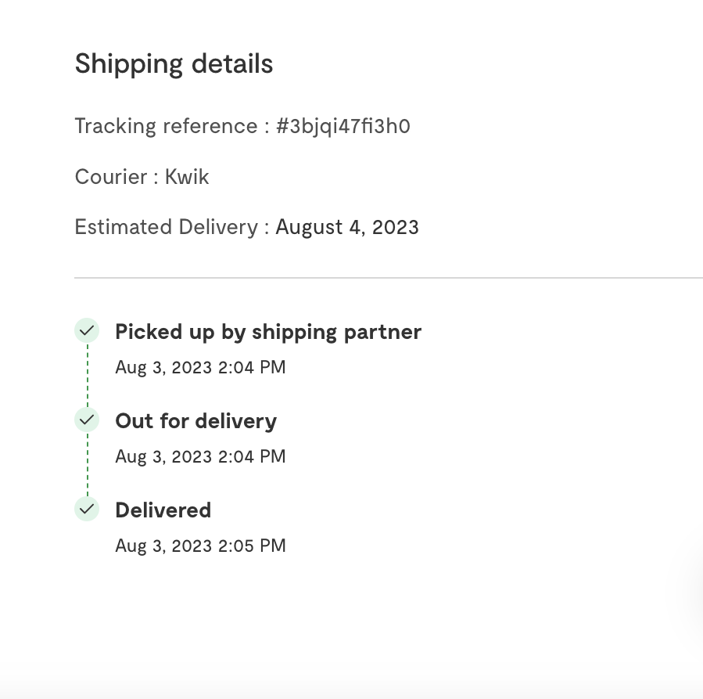Click the checkmark icon beside Picked up by shipping partner

[x=87, y=331]
